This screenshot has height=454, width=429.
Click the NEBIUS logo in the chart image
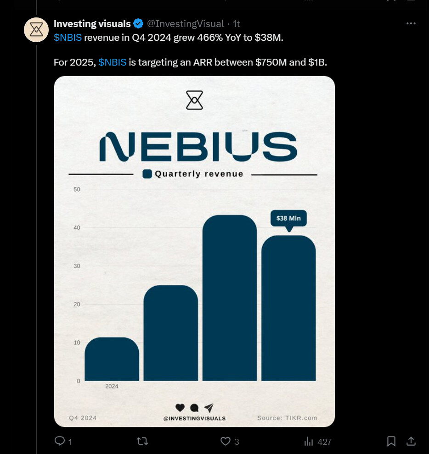point(198,146)
